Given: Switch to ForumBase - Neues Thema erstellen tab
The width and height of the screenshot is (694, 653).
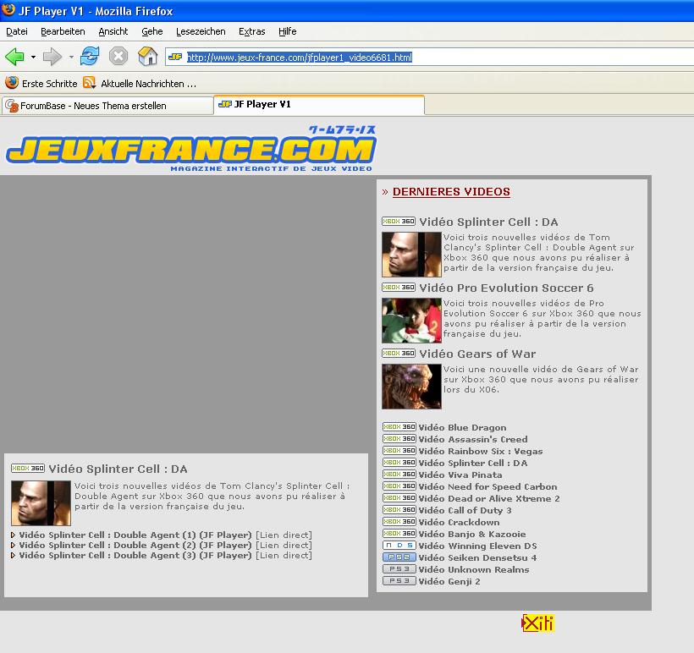Looking at the screenshot, I should point(107,106).
